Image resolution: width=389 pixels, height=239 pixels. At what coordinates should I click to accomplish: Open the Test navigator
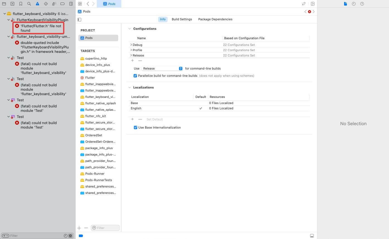coord(46,4)
